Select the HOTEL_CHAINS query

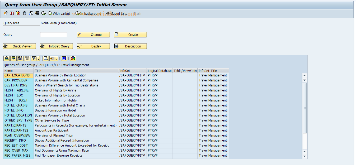(18, 105)
